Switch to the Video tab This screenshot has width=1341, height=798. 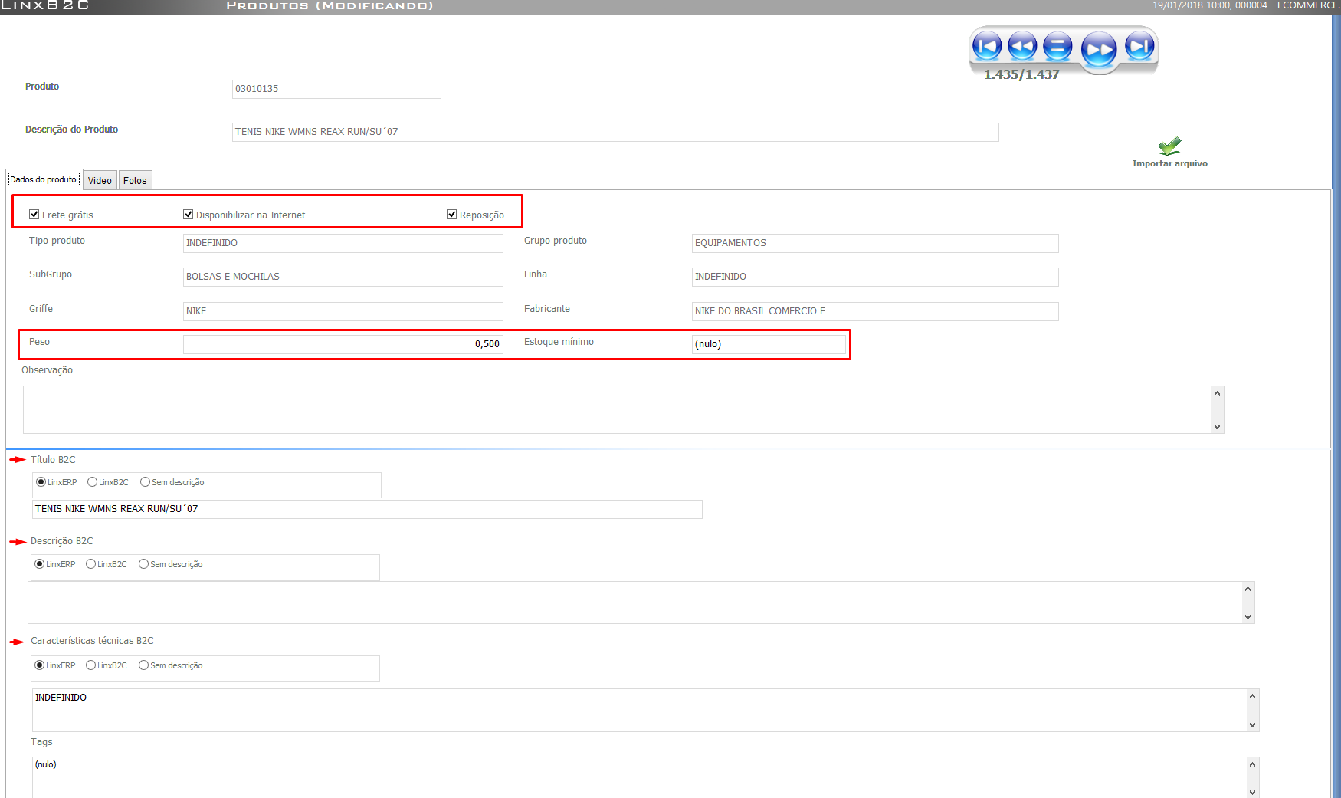click(x=100, y=180)
